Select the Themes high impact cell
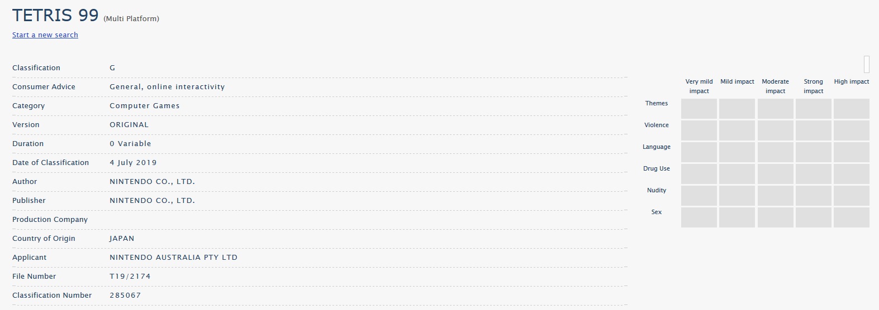This screenshot has width=879, height=310. tap(851, 109)
